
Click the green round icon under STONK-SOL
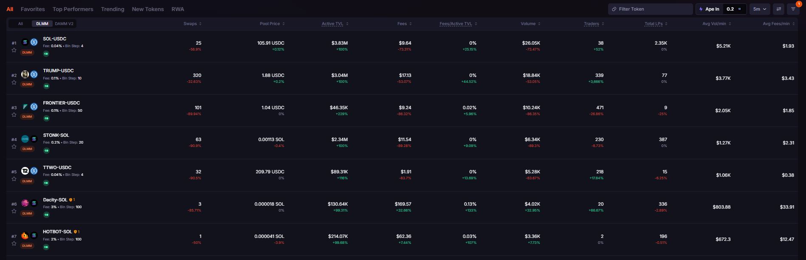46,150
